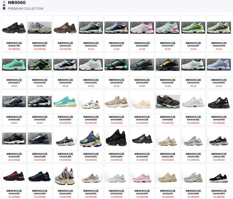This screenshot has height=199, width=233.
Task: Open the beige U9060ERC sneaker photo
Action: 116,102
